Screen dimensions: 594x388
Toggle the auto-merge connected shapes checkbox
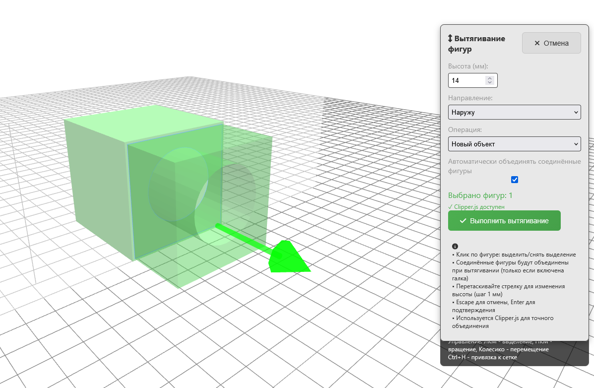[x=515, y=180]
